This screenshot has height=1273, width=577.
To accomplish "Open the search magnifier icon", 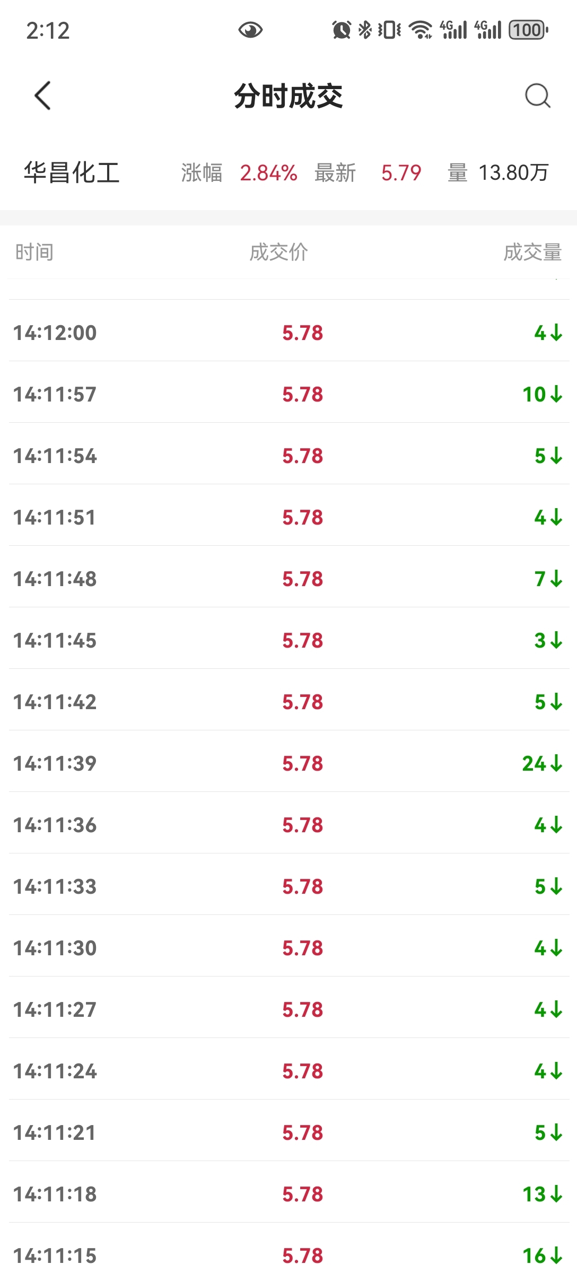I will pyautogui.click(x=537, y=95).
